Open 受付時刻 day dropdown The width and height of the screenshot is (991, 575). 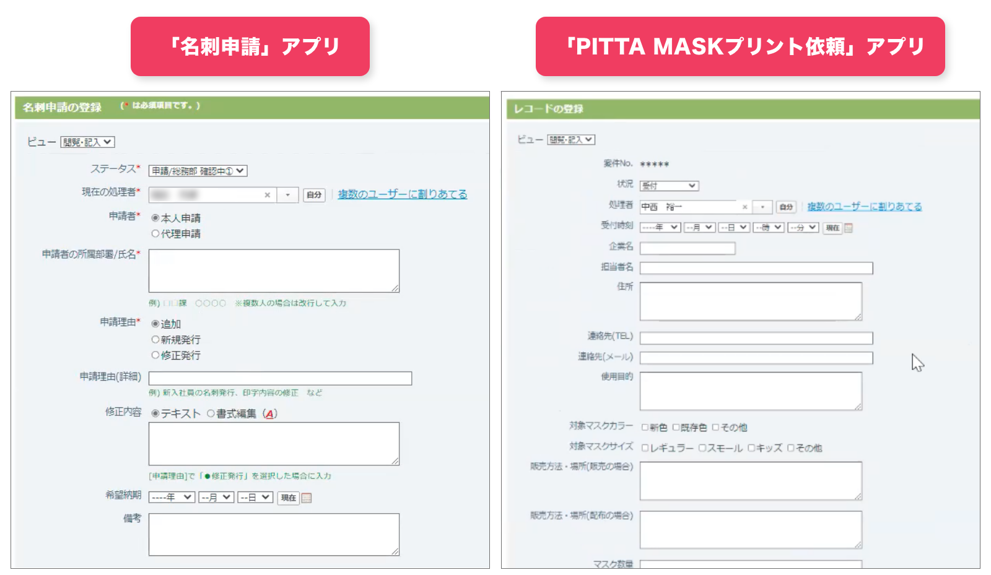(x=735, y=228)
